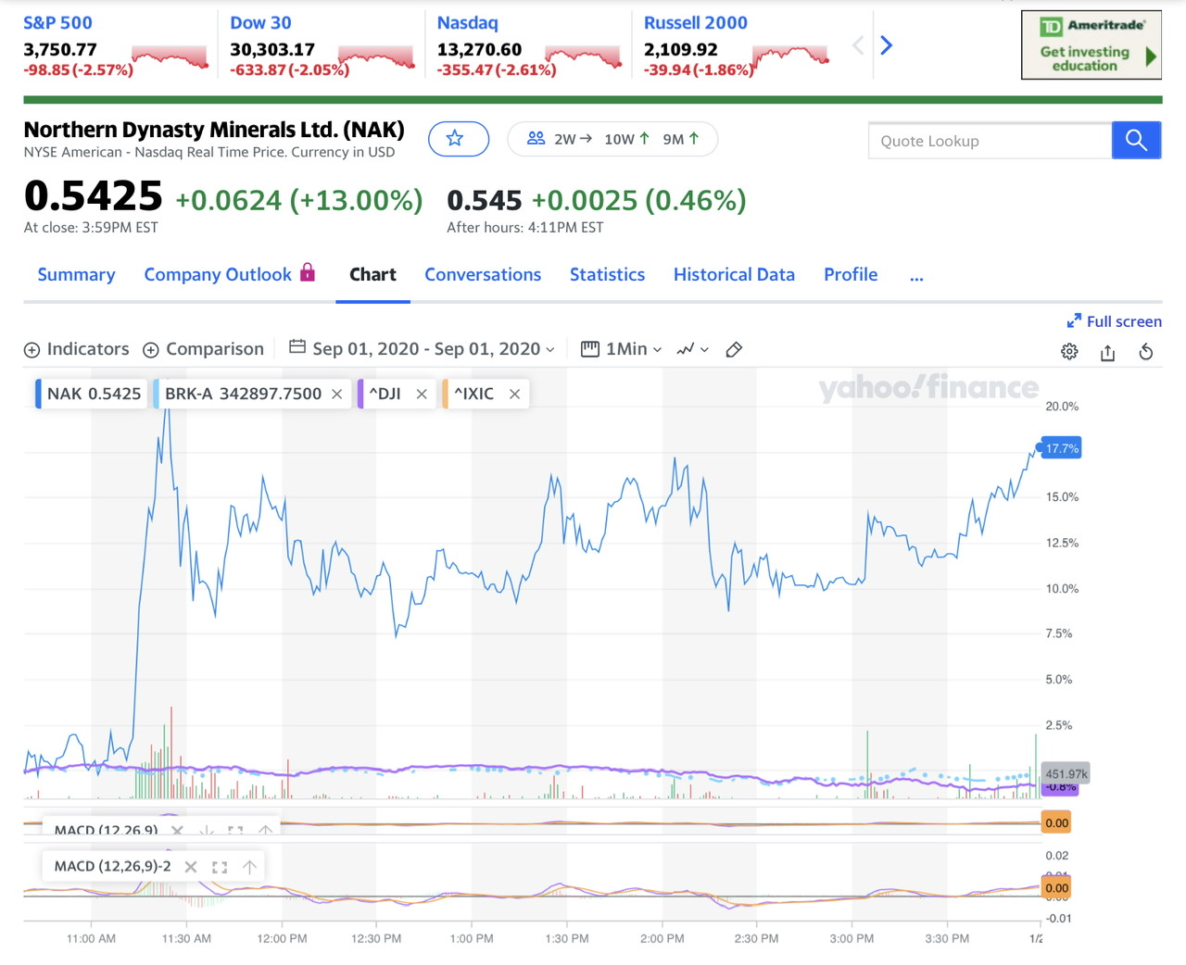Show next market indices with right arrow
This screenshot has height=965, width=1186.
(x=887, y=45)
